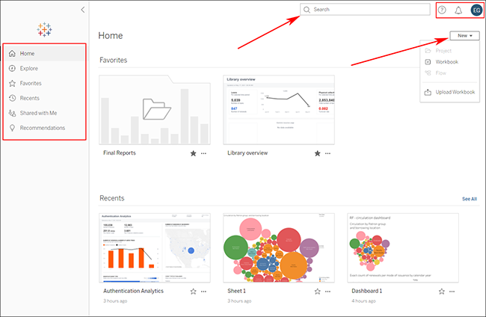Click the Flow icon in New menu
The image size is (486, 317).
click(x=428, y=73)
